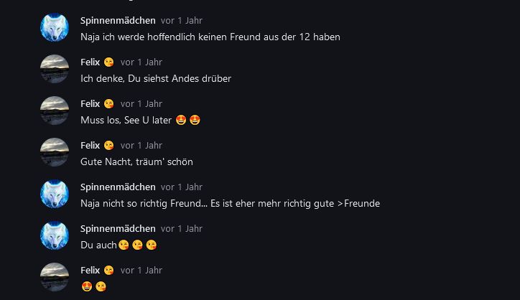Click the message ending with '>Freunde'
The image size is (520, 300).
click(x=230, y=204)
